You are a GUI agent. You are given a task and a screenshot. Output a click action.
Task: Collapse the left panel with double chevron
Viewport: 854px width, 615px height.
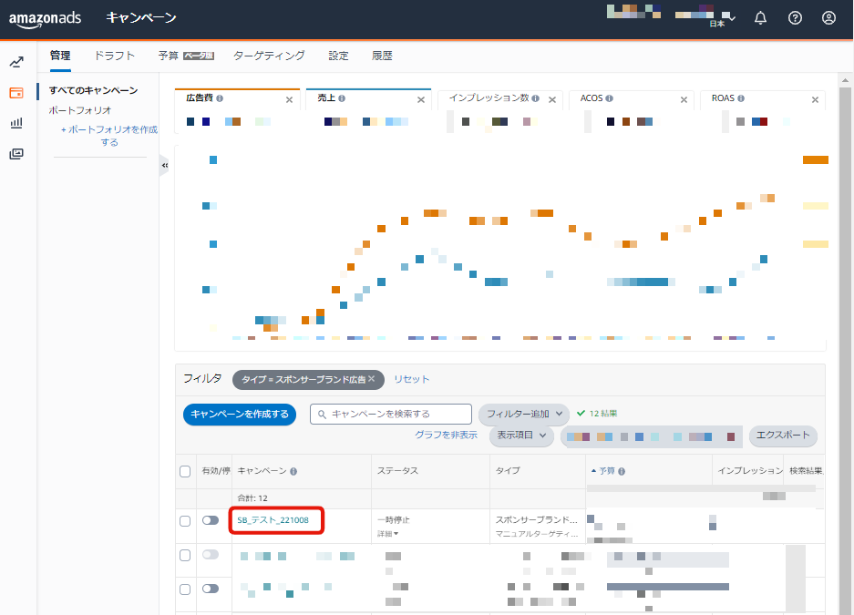tap(165, 165)
